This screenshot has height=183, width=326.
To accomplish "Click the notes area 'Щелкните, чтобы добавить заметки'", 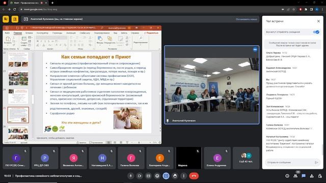I will coord(56,138).
